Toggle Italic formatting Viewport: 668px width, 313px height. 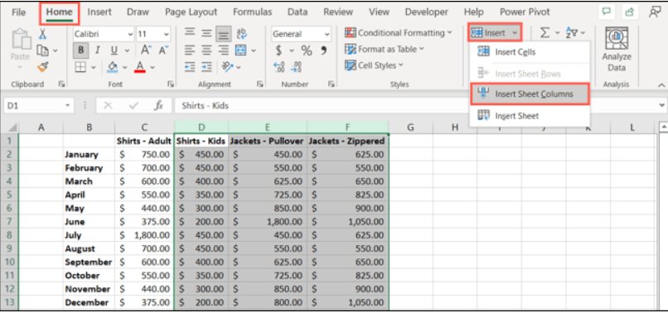(x=97, y=51)
